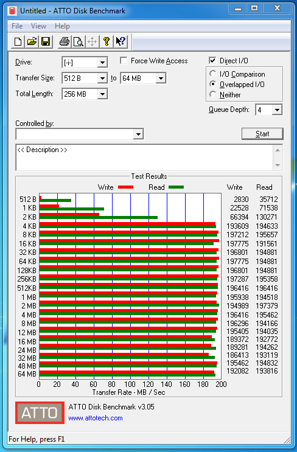Toggle the Direct I/O checkbox

(x=212, y=61)
